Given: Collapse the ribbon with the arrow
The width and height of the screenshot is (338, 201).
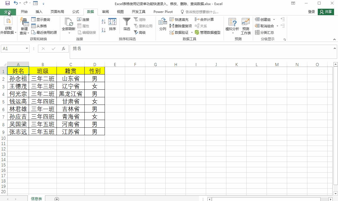Looking at the screenshot, I should pos(334,39).
